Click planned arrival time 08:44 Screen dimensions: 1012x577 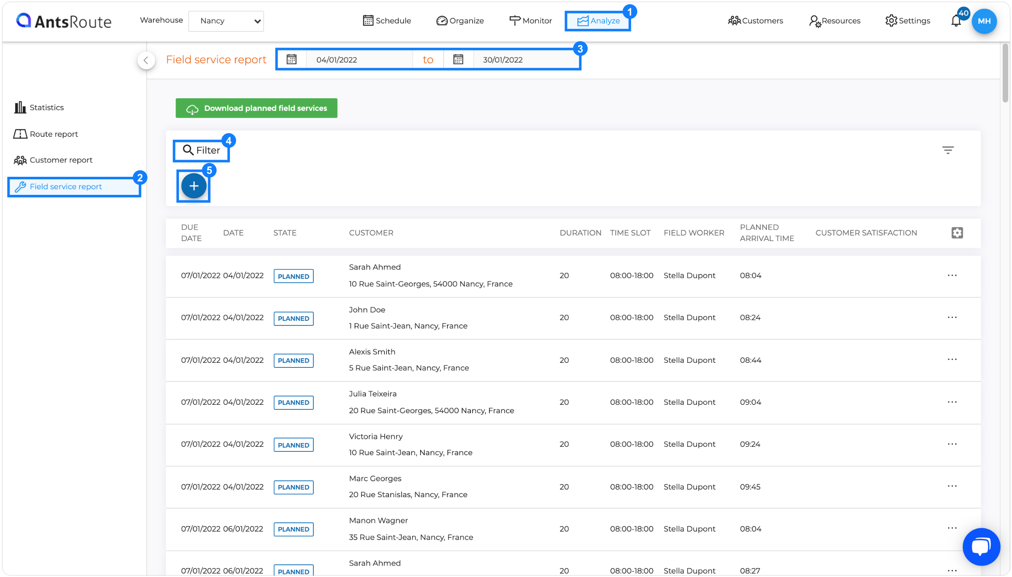click(750, 360)
